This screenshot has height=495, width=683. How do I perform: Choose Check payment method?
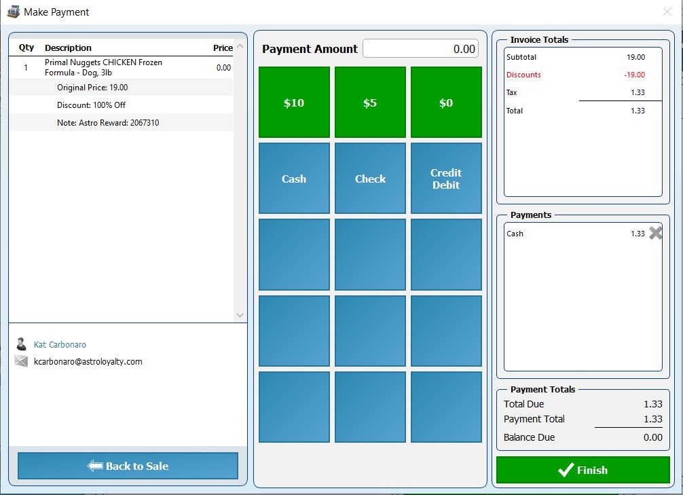click(370, 179)
